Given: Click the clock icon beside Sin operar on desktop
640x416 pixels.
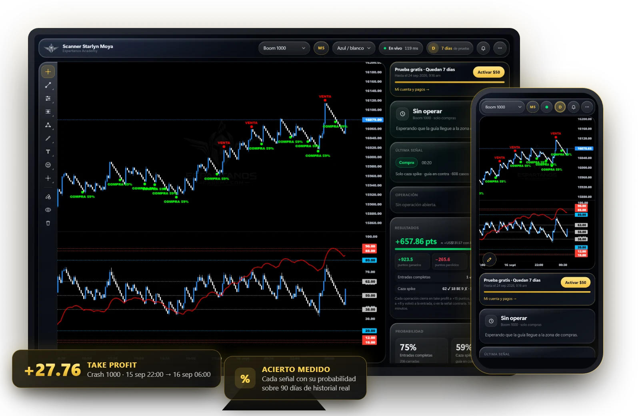Looking at the screenshot, I should pos(402,114).
